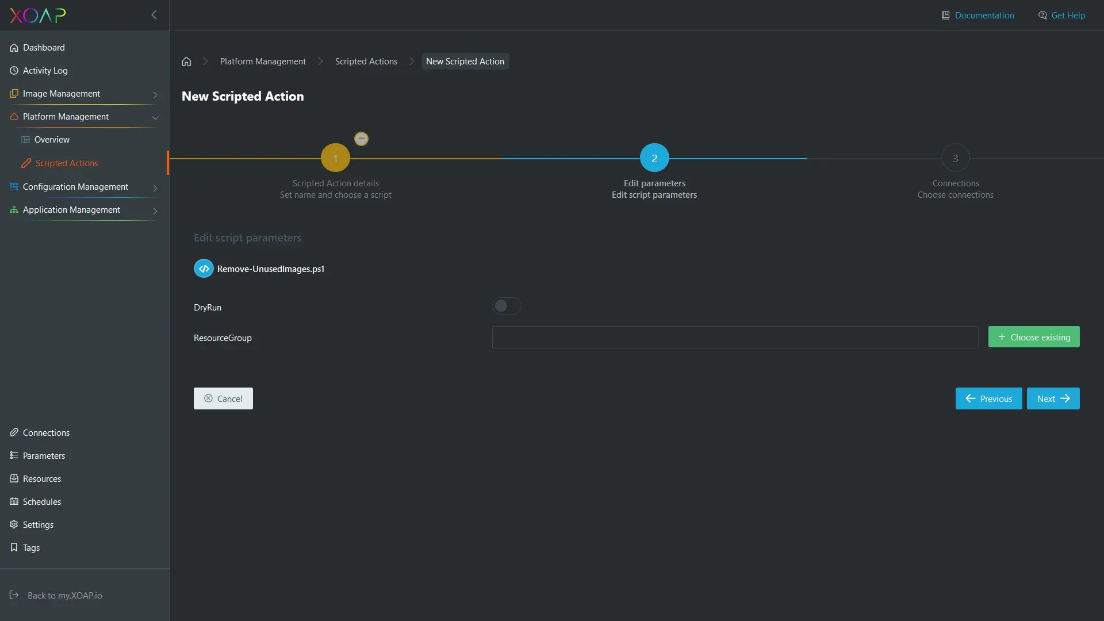
Task: Click the Image Management icon
Action: pyautogui.click(x=14, y=94)
